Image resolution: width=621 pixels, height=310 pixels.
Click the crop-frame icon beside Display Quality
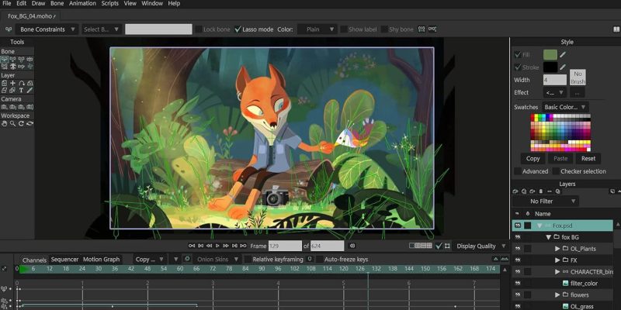click(x=447, y=246)
